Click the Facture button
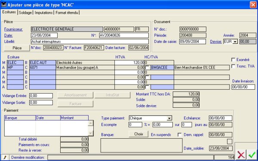This screenshot has width=258, height=161. tap(75, 104)
